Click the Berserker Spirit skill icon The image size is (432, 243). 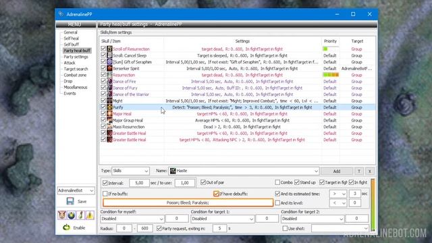(x=109, y=68)
